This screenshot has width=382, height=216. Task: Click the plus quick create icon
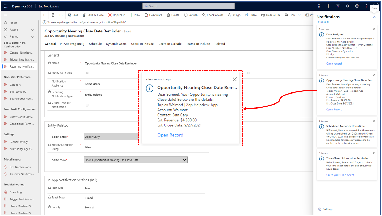coord(328,6)
